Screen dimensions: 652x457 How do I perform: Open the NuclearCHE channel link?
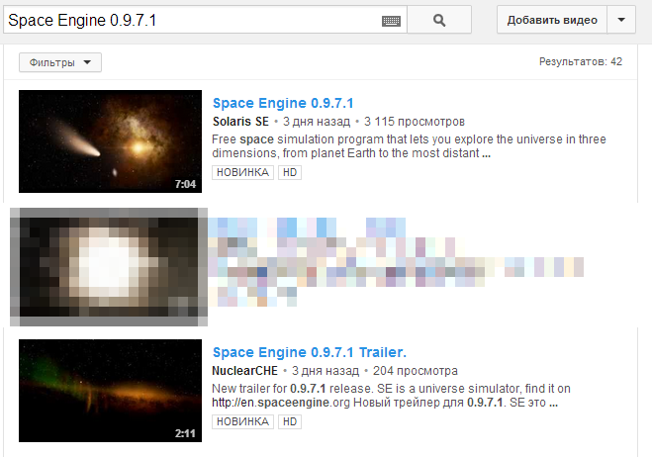245,371
